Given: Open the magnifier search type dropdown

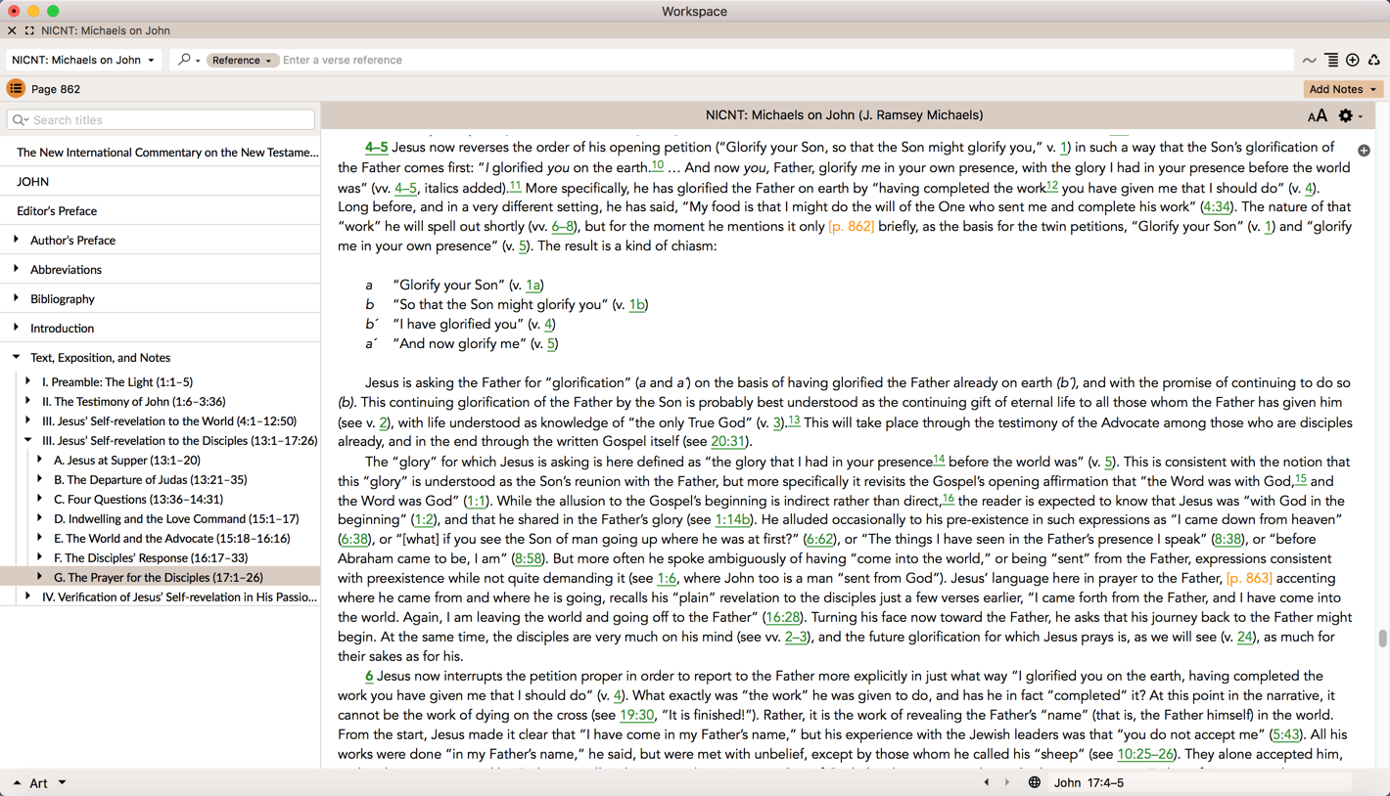Looking at the screenshot, I should pyautogui.click(x=188, y=61).
